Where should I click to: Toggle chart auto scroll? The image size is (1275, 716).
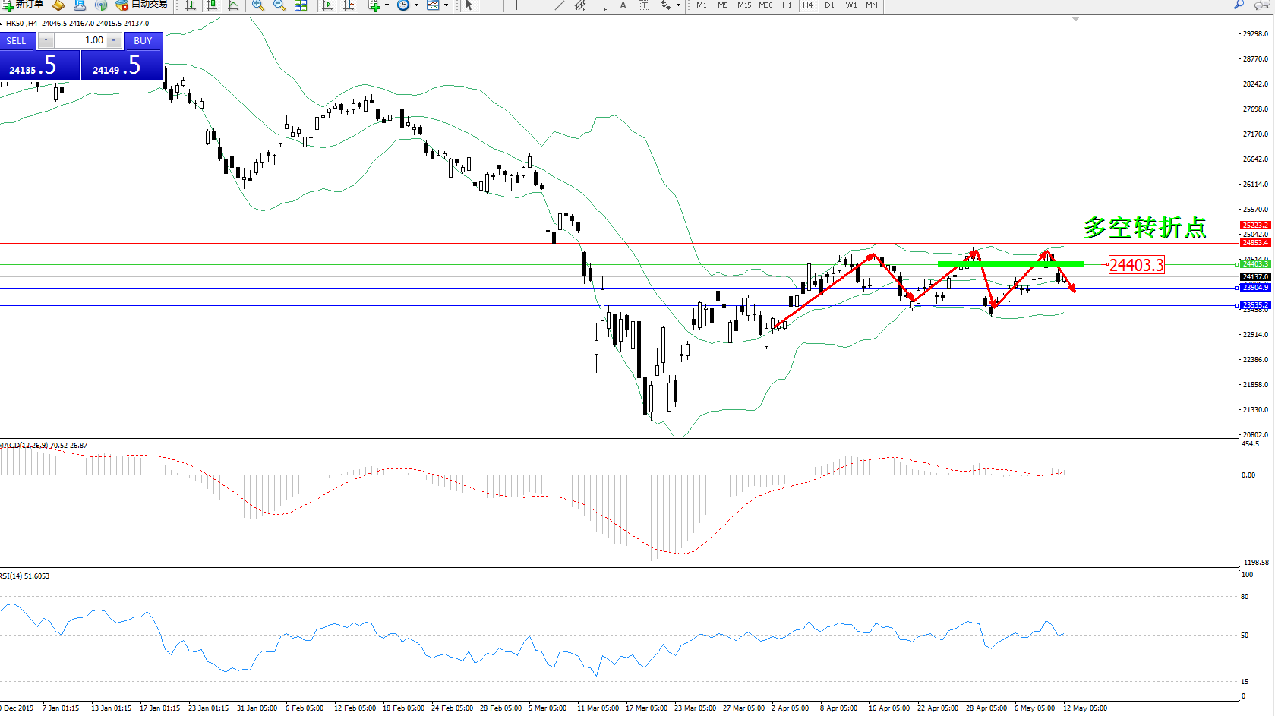(328, 5)
